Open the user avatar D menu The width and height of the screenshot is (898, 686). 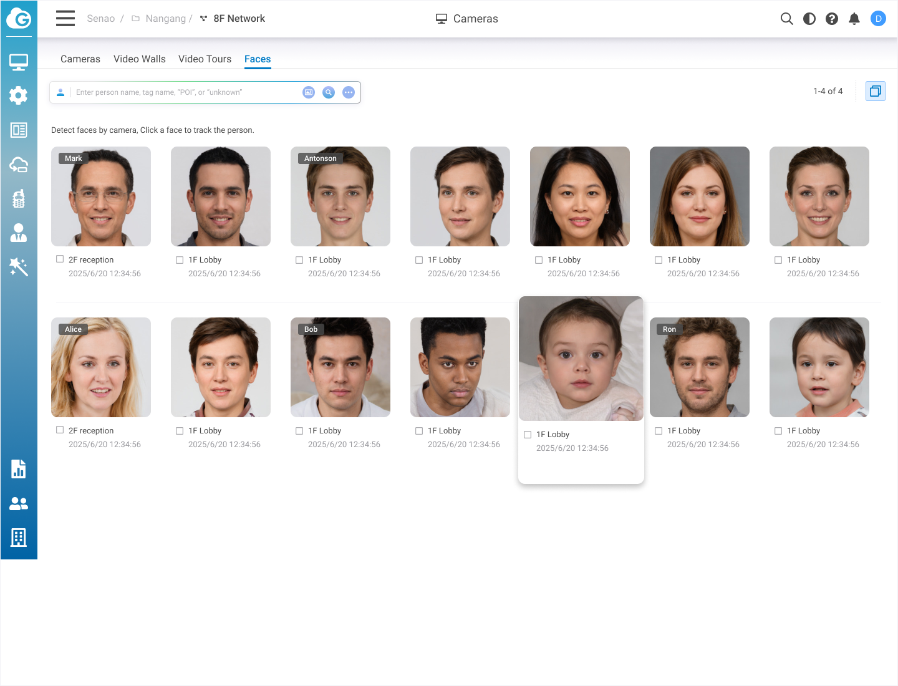(878, 19)
